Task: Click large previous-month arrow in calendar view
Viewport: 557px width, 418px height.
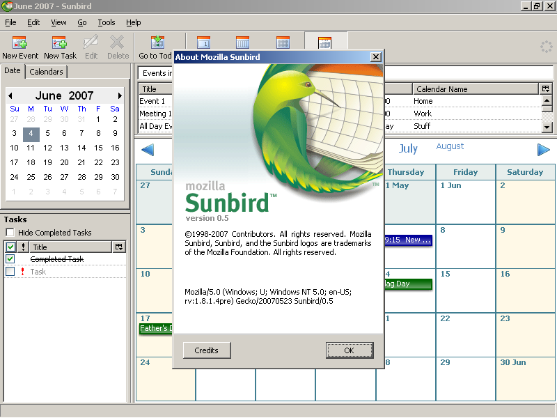Action: pos(148,149)
